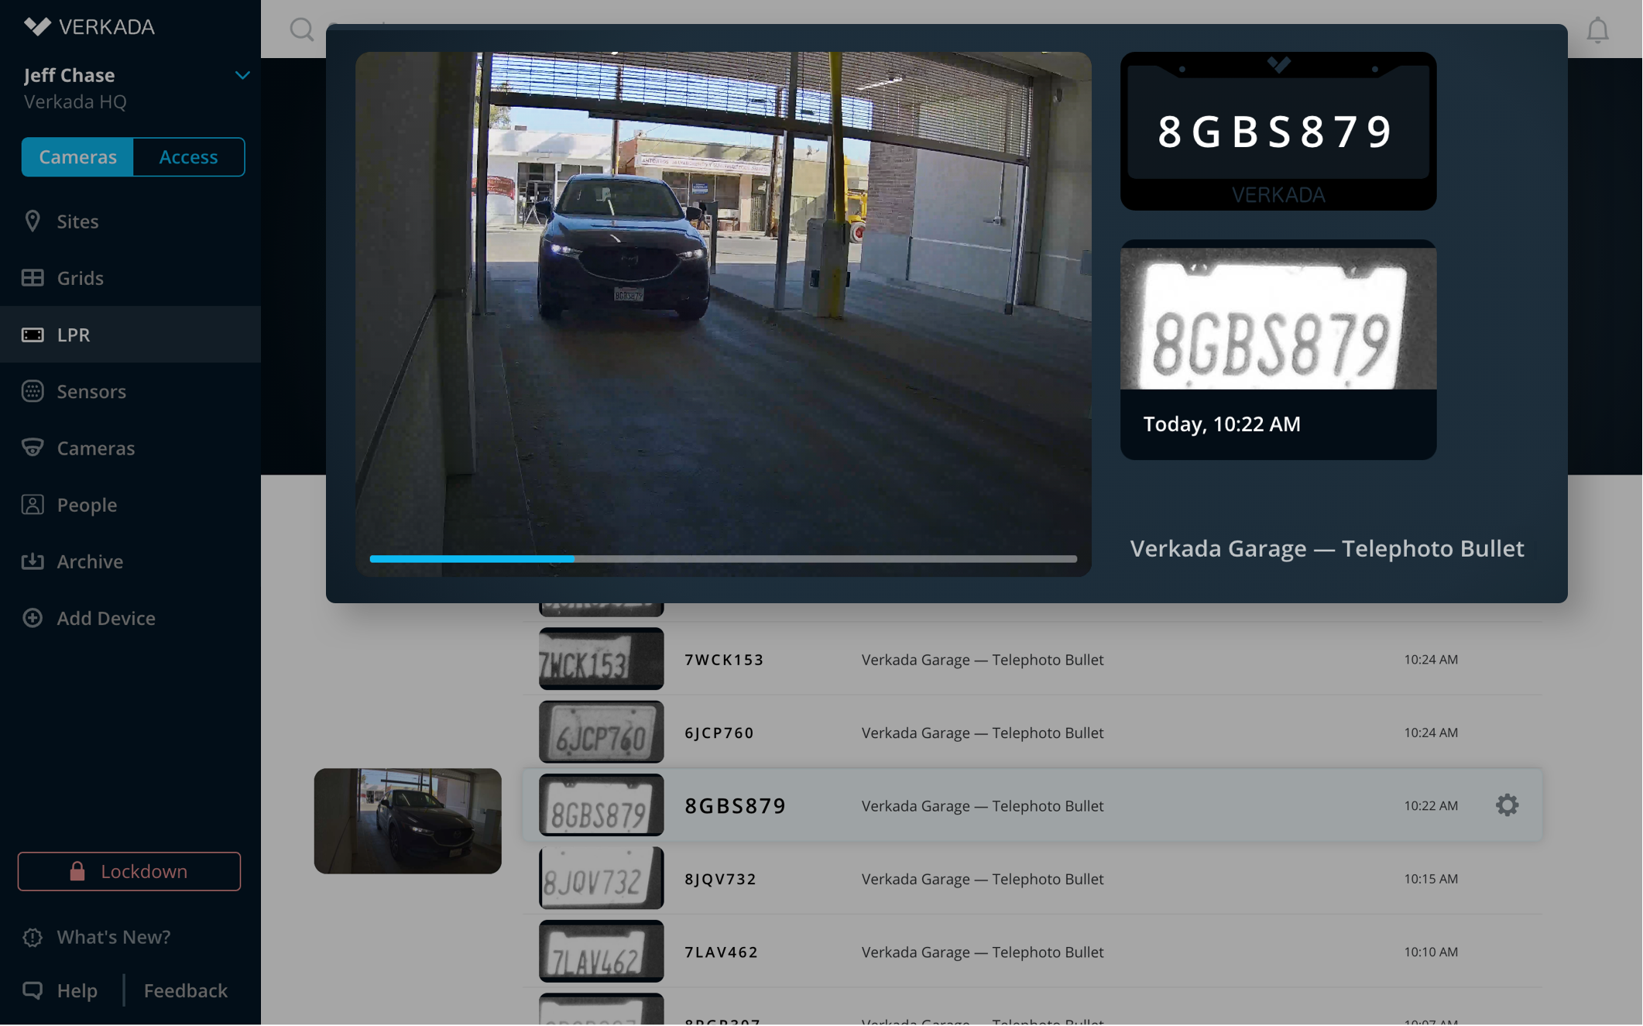
Task: Go to the Grids view
Action: coord(80,278)
